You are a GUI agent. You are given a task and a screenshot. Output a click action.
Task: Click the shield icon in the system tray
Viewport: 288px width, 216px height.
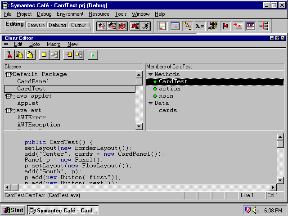[247, 210]
